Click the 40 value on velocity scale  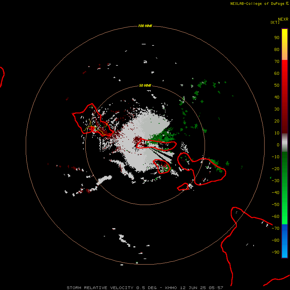coord(277,97)
